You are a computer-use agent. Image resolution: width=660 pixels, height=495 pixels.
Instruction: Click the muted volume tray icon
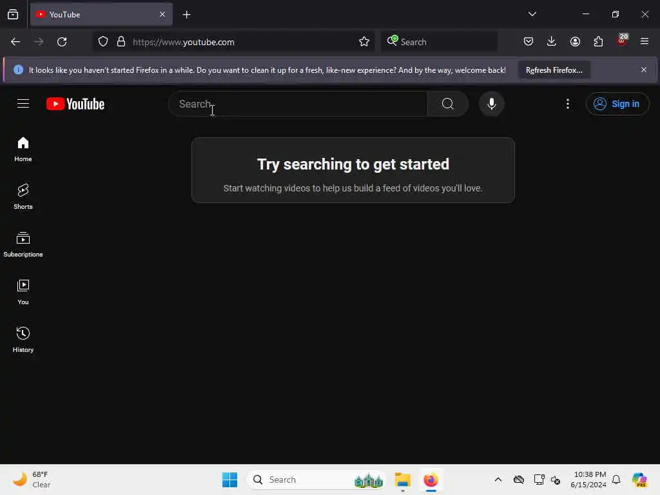tap(556, 480)
